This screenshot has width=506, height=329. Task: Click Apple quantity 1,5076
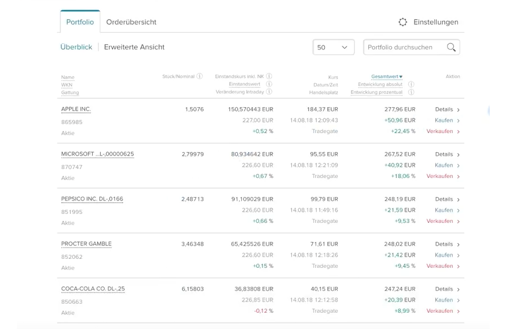pyautogui.click(x=195, y=109)
